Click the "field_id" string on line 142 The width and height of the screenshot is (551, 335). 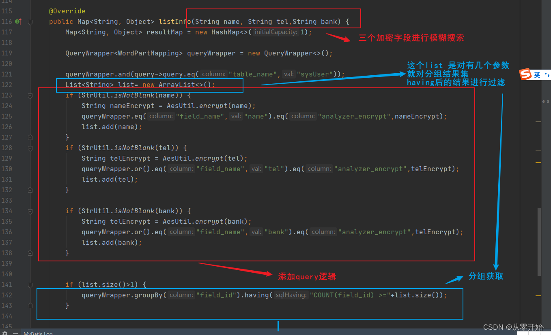[x=216, y=295]
